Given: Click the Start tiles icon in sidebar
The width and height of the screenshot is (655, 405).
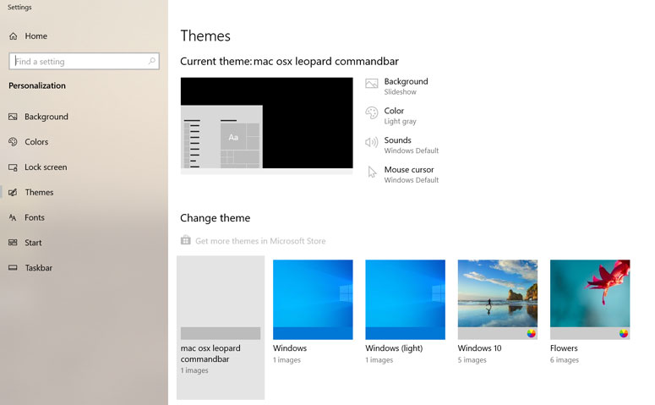Looking at the screenshot, I should click(13, 243).
